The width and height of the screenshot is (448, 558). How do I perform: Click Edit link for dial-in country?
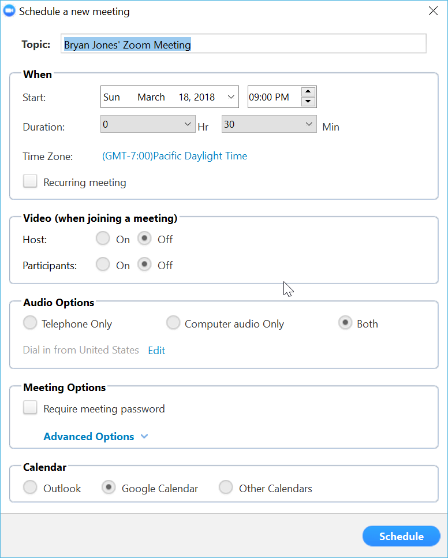coord(156,351)
